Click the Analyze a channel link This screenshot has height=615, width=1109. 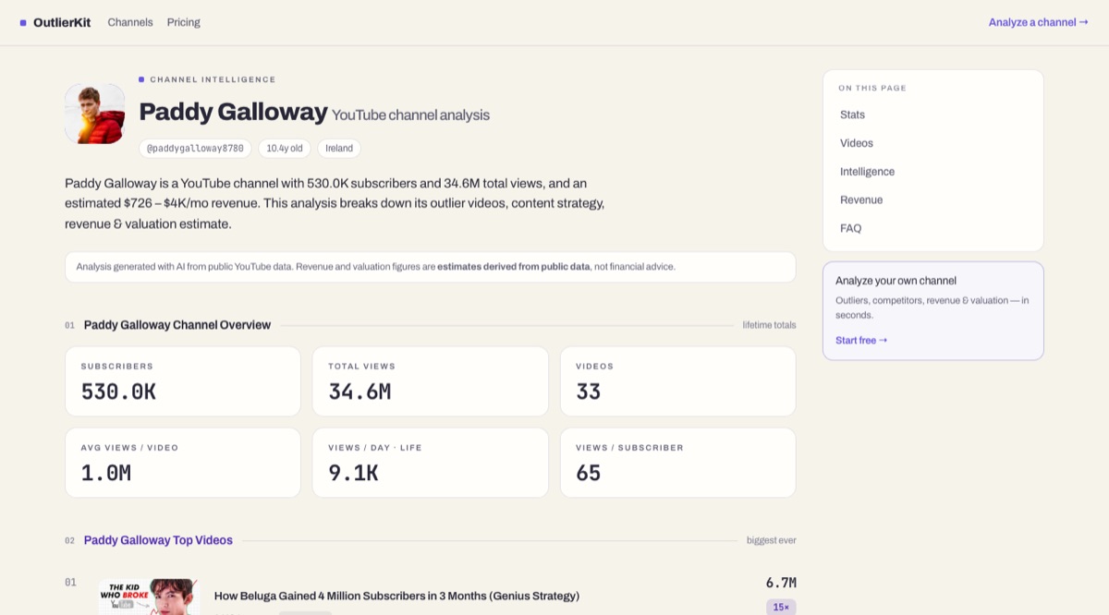[1038, 22]
